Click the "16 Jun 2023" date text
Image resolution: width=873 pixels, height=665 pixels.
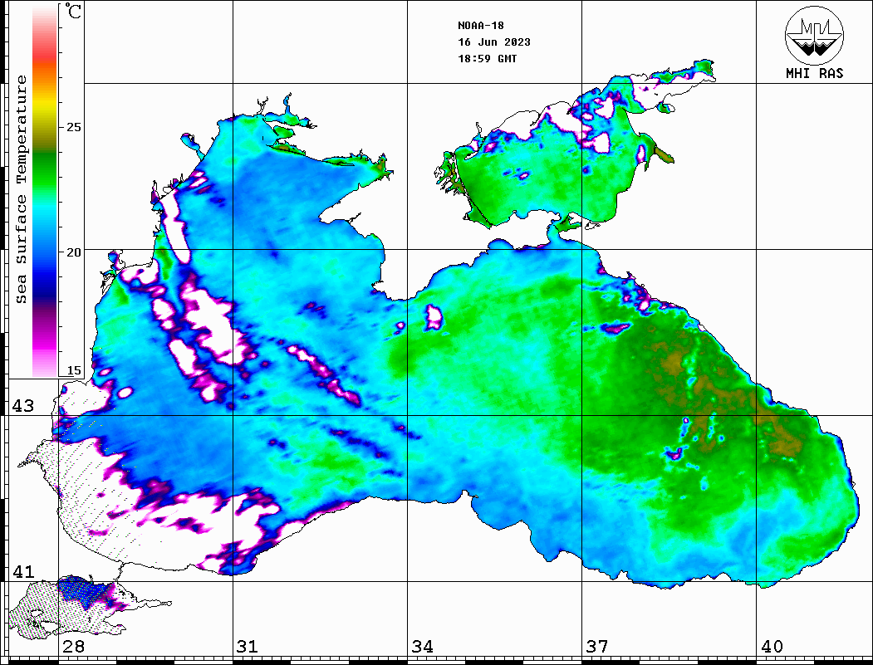(494, 42)
